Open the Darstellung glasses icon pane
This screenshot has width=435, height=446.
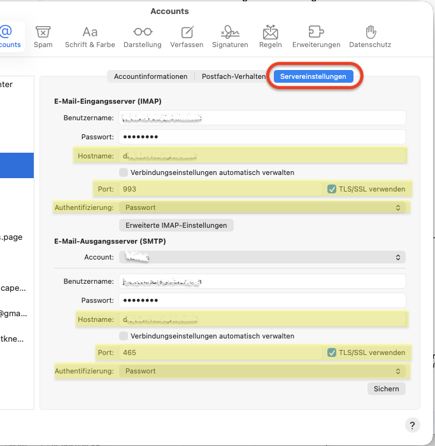click(143, 37)
